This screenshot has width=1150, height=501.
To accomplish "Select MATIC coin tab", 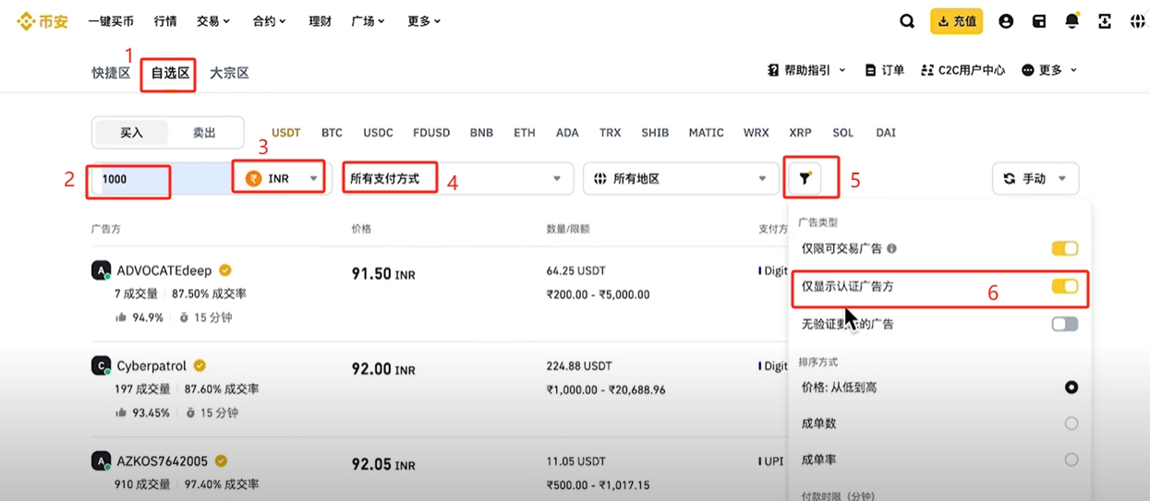I will click(706, 133).
